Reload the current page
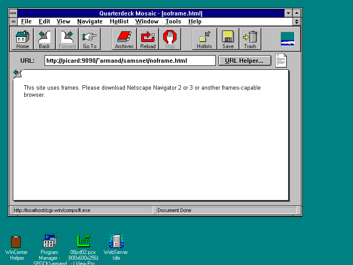Image resolution: width=353 pixels, height=265 pixels. 148,39
